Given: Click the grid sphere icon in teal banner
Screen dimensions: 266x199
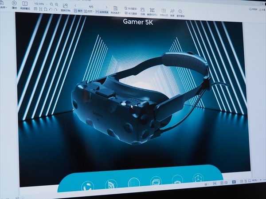Looking at the screenshot, I should (134, 183).
